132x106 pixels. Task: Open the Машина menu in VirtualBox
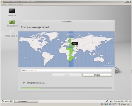click(x=4, y=4)
